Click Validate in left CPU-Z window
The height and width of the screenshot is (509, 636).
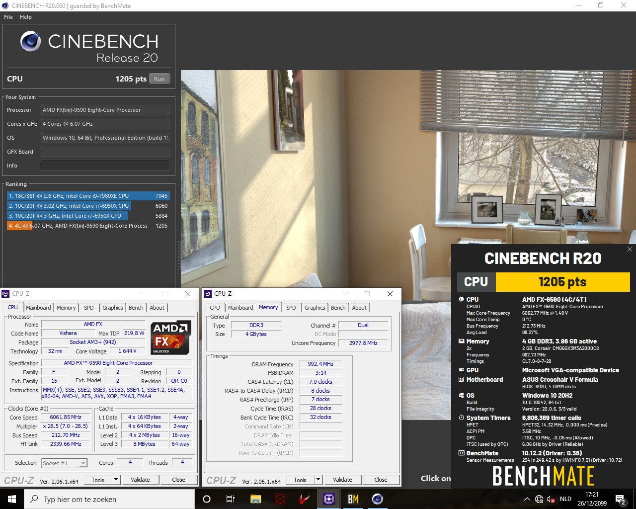click(x=140, y=480)
